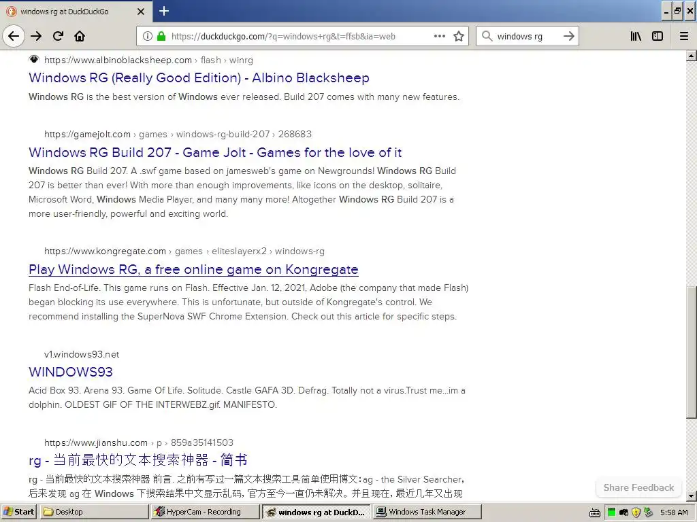
Task: Open 'Windows RG (Really Good Edition)' result
Action: tap(199, 77)
